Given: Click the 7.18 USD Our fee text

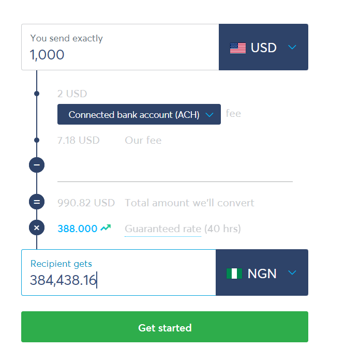Looking at the screenshot, I should (x=79, y=140).
